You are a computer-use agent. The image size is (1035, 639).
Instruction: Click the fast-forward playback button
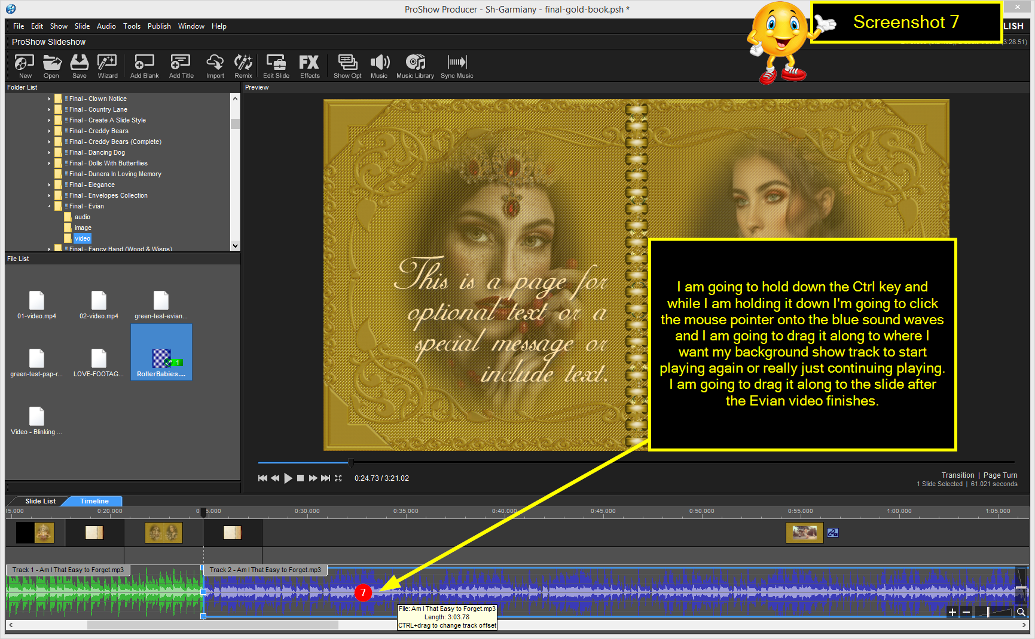[313, 478]
